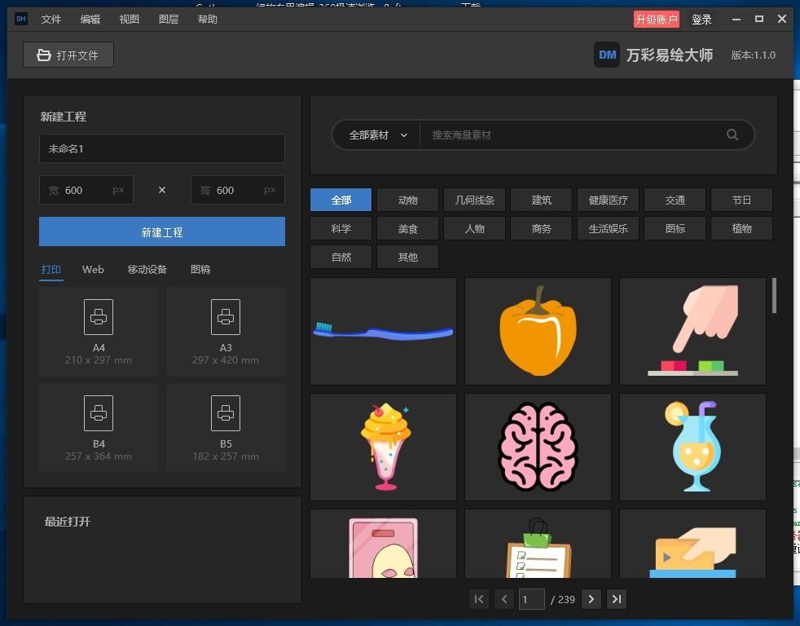Open the hand with folder thumbnail
Image resolution: width=800 pixels, height=626 pixels.
(x=692, y=544)
